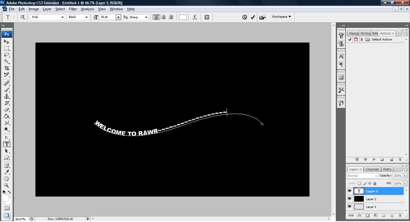410x222 pixels.
Task: Select the Smudge tool
Action: [x=7, y=123]
